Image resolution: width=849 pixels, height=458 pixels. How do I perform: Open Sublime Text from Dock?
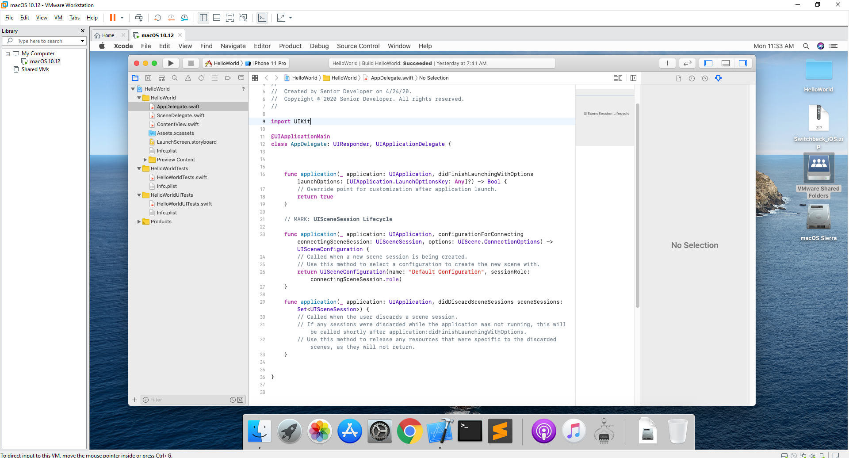tap(500, 431)
